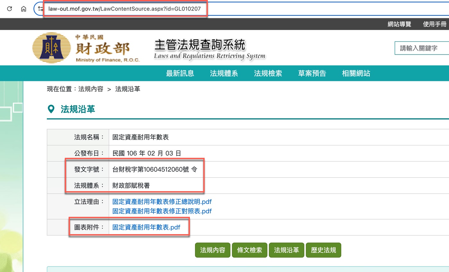Image resolution: width=449 pixels, height=272 pixels.
Task: Click the 主管法規查詢系統 site title banner
Action: tap(210, 49)
